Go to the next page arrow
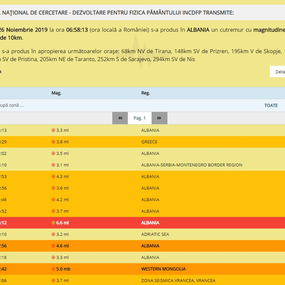Image resolution: width=285 pixels, height=285 pixels. click(160, 118)
